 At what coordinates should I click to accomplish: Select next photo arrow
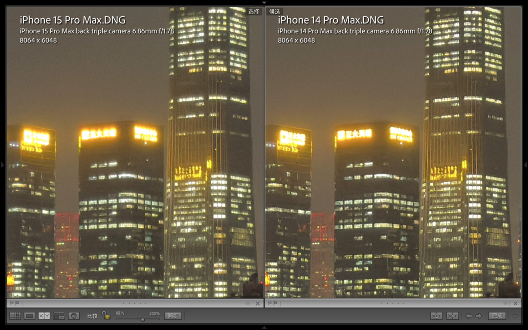pos(479,316)
